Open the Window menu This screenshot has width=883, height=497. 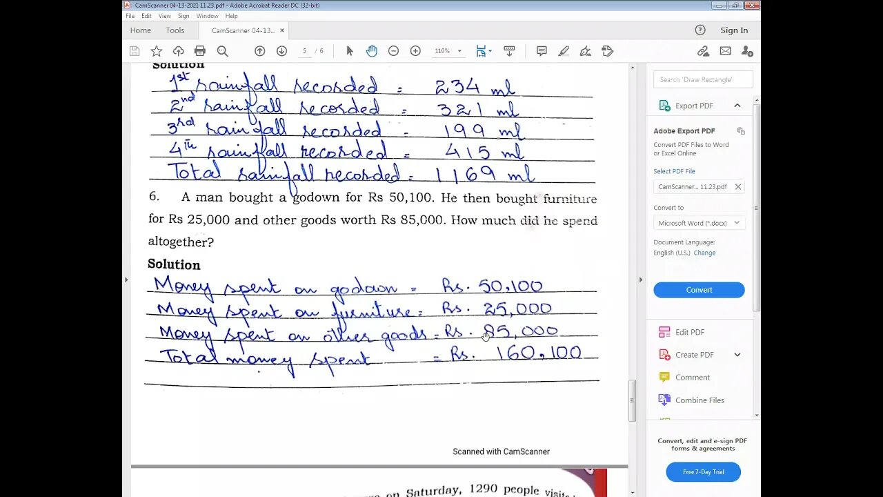pos(207,16)
